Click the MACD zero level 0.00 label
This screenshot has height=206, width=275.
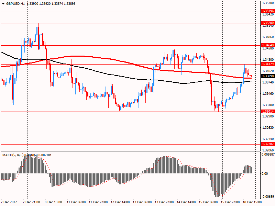[265, 174]
